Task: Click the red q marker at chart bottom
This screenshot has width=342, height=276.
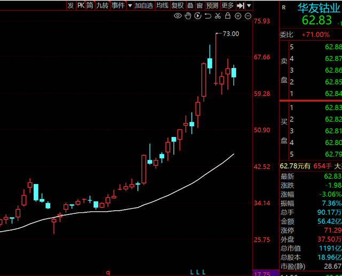Action: (x=108, y=272)
